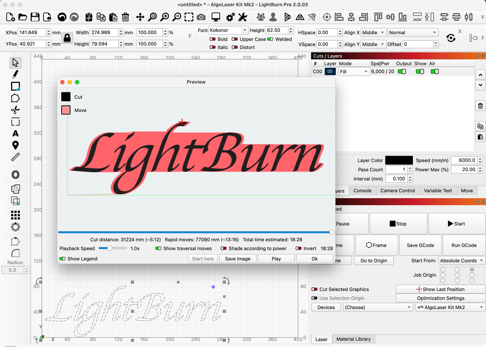
Task: Select the Draw Lines pencil tool
Action: coord(15,74)
